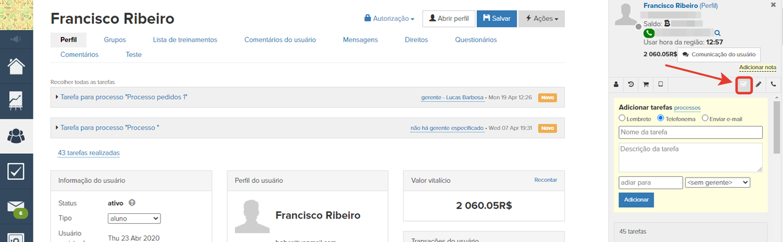Open the tasks checkmark icon in sidebar toolbar

744,84
